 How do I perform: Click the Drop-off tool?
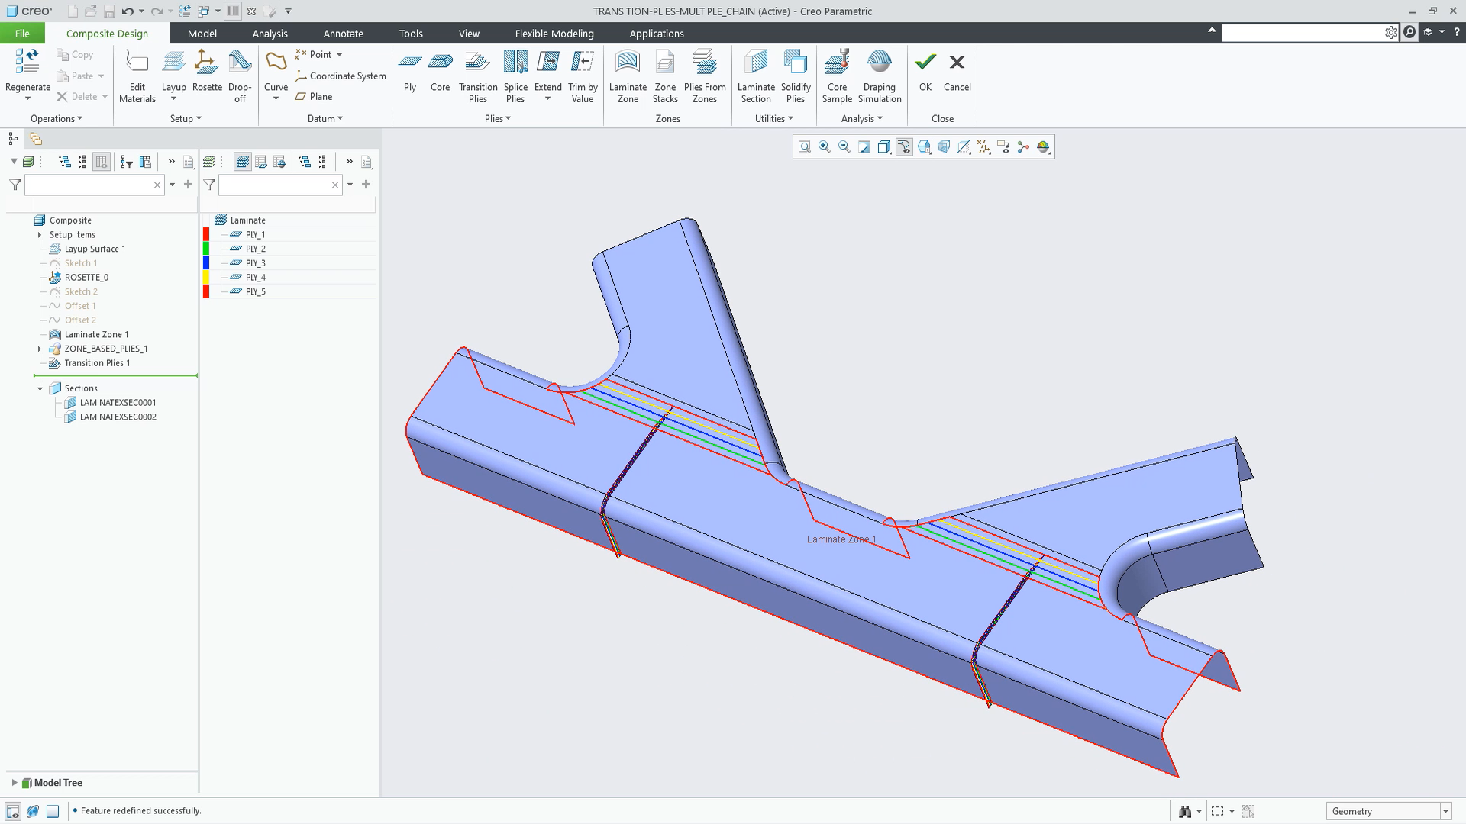click(240, 76)
